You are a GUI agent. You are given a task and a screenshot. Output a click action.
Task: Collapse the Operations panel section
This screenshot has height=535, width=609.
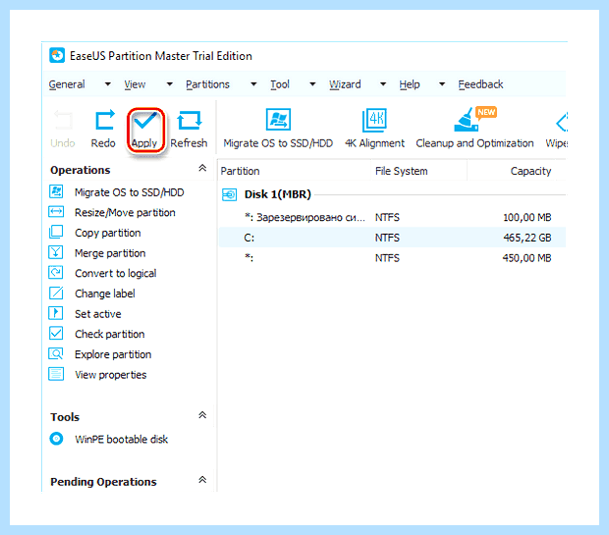[202, 168]
